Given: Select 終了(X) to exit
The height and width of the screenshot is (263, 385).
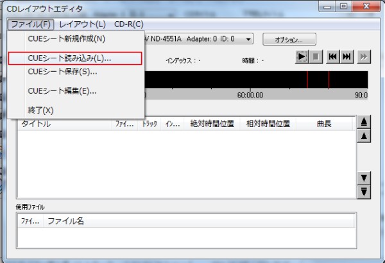Looking at the screenshot, I should tap(41, 110).
